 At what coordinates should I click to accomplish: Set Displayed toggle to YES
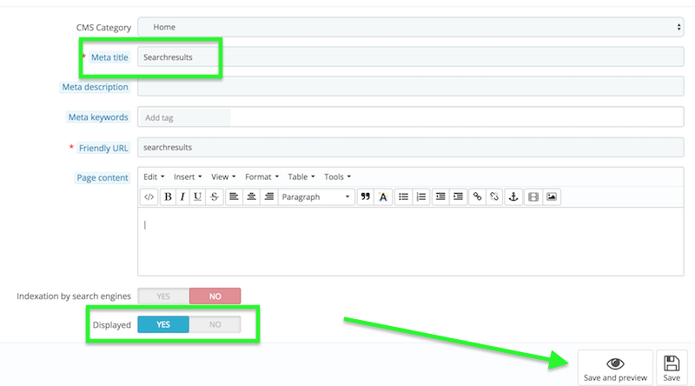pos(163,325)
